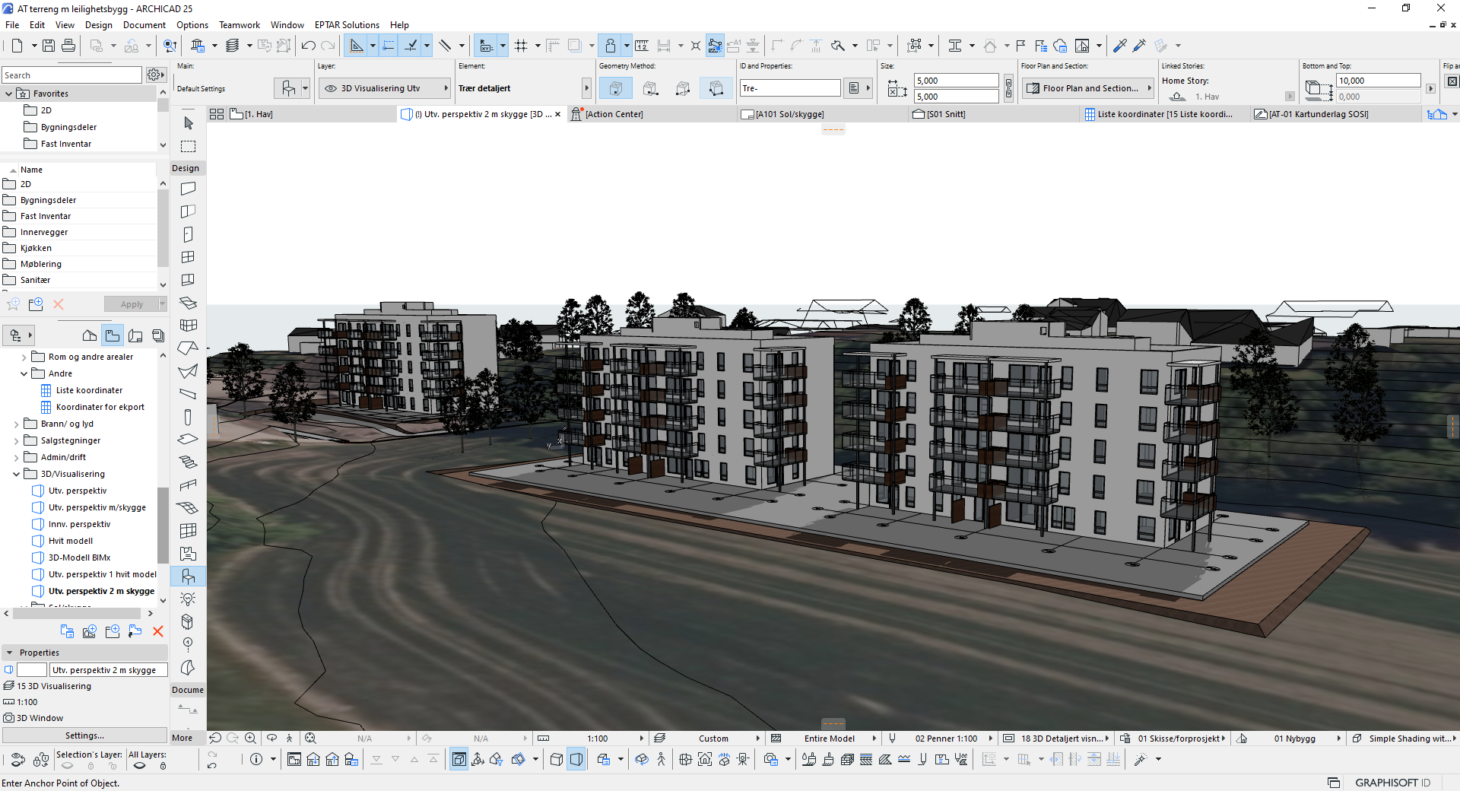Click the Fit in Window icon in bottom bar
Screen dimensions: 1460x791
310,738
